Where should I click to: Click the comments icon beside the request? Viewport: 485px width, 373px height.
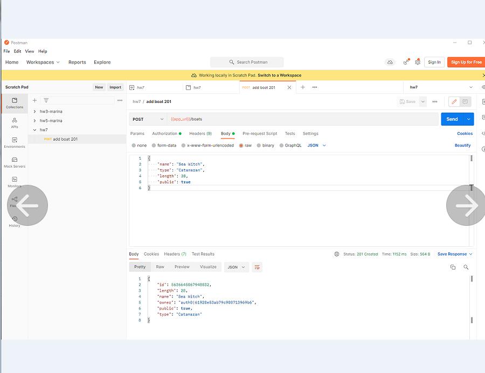coord(465,101)
